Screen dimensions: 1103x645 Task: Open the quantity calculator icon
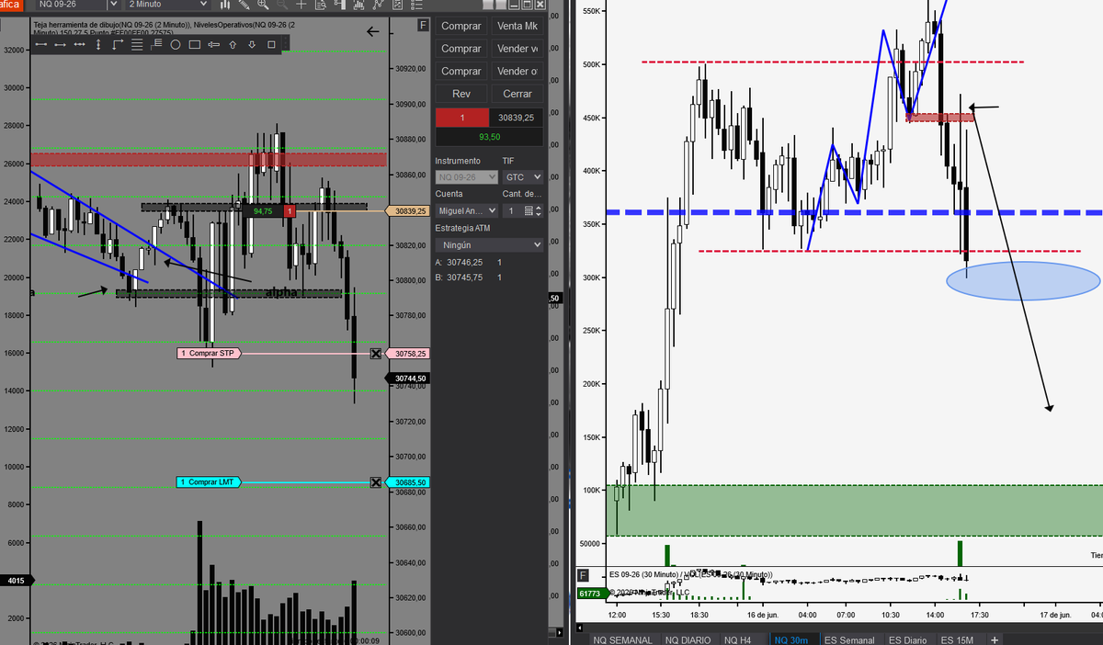[x=528, y=211]
